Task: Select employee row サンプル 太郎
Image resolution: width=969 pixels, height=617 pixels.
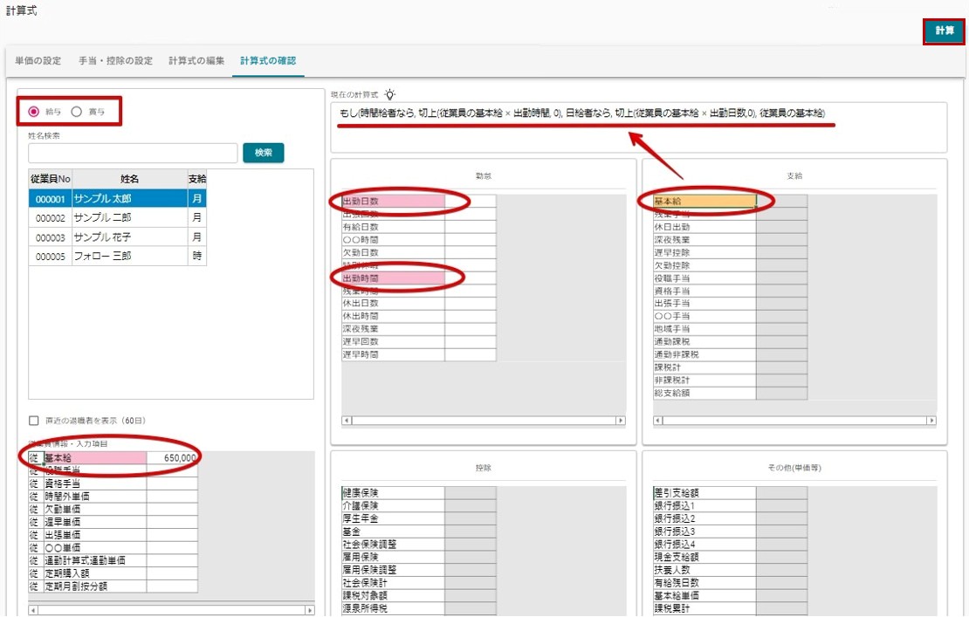Action: (x=118, y=199)
